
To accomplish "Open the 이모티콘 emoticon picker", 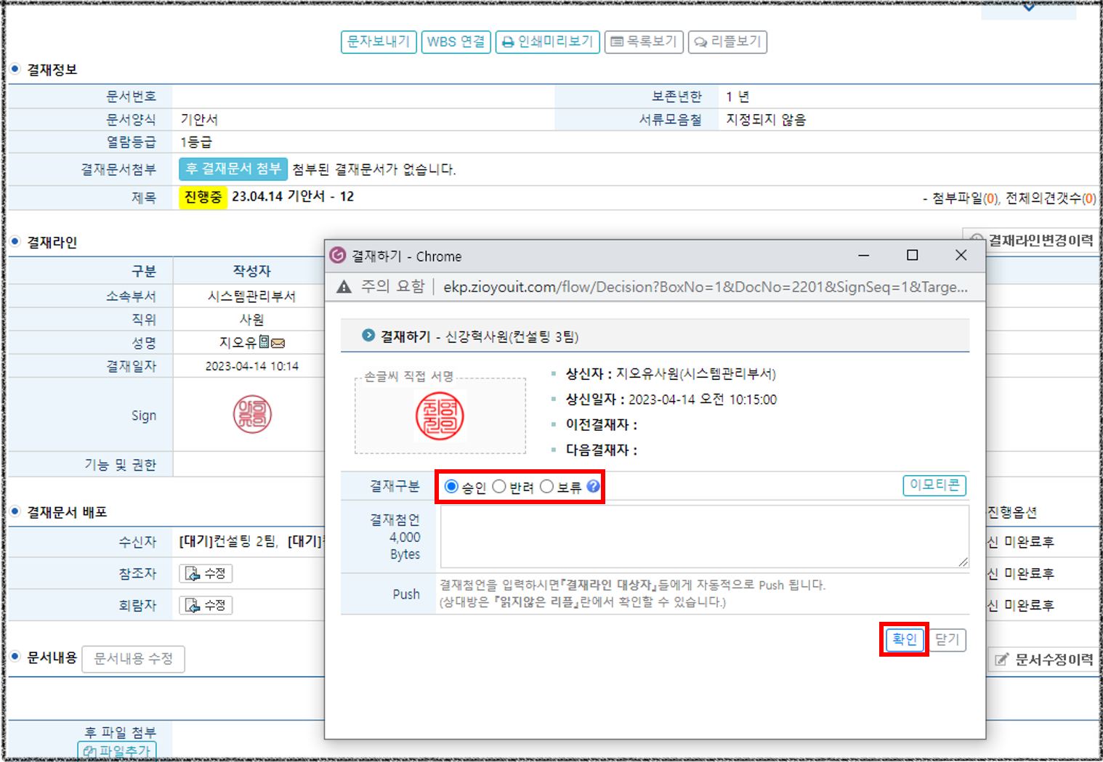I will tap(934, 485).
